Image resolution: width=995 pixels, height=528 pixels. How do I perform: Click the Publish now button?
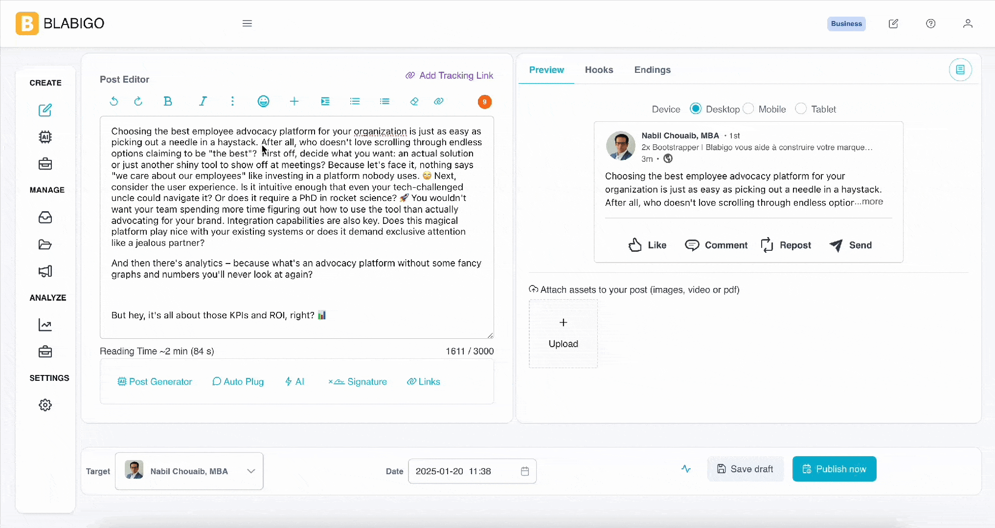(834, 469)
